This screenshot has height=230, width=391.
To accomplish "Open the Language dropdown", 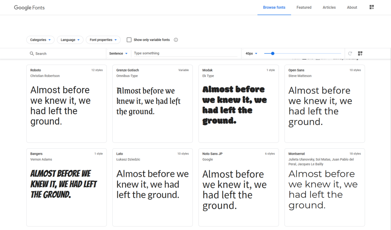I will pyautogui.click(x=70, y=40).
